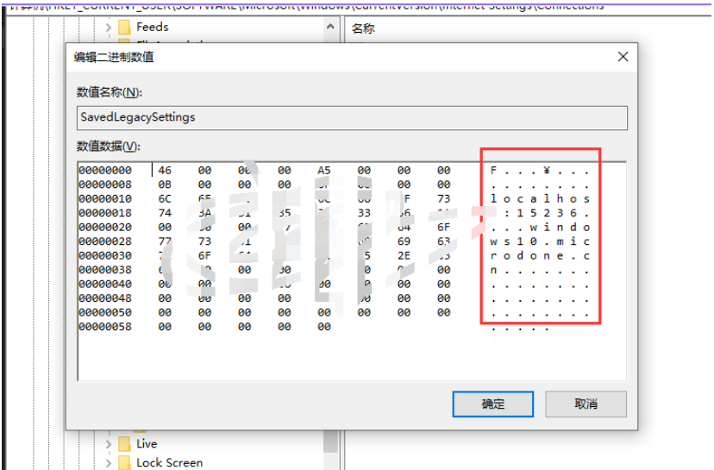Select the Feeds registry key
714x470 pixels.
pos(153,27)
